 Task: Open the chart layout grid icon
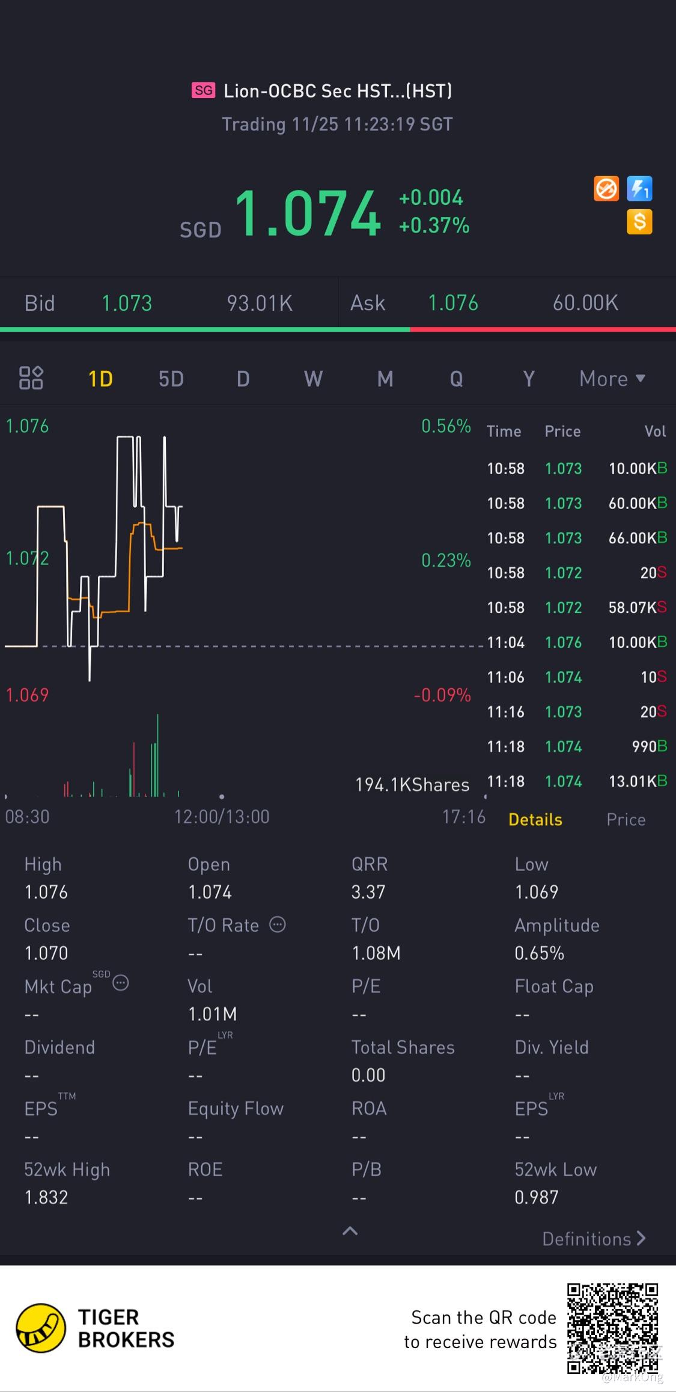tap(31, 378)
